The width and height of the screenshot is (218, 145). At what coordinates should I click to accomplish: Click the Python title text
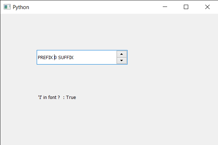[x=21, y=7]
